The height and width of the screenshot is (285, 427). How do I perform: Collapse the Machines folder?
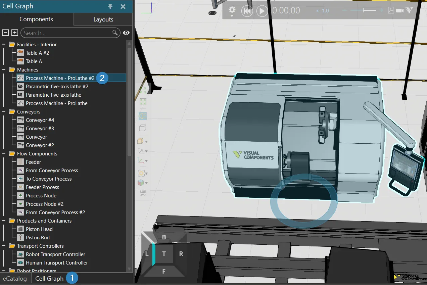pos(4,69)
